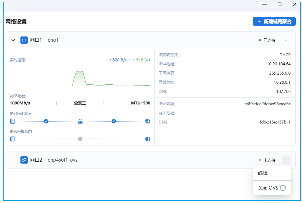
Task: Click the 网口1 ethernet port icon
Action: (x=24, y=40)
